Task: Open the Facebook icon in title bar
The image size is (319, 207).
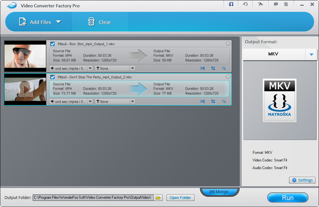Action: 231,4
